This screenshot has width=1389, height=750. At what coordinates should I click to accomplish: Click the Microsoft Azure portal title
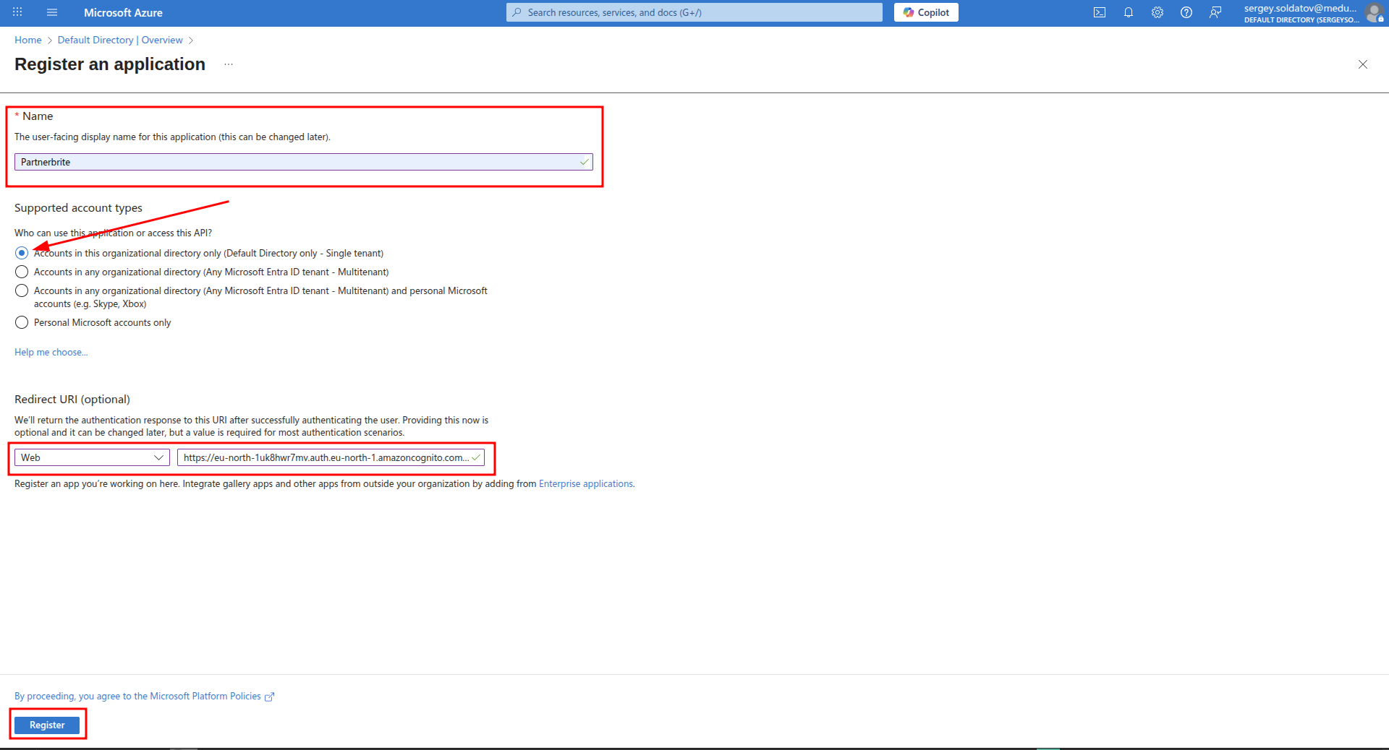click(x=123, y=12)
